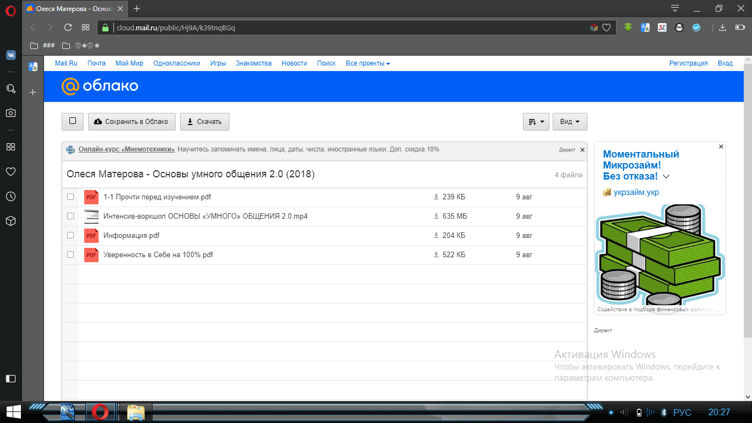Open Одноклассники in the top navigation
The height and width of the screenshot is (423, 752).
click(x=177, y=63)
